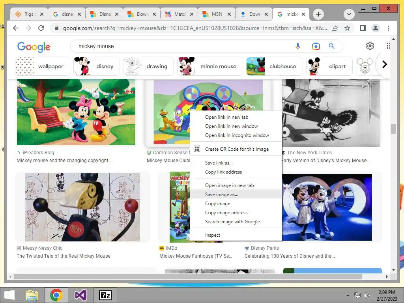Click the browser forward arrow
This screenshot has height=303, width=404.
click(x=28, y=28)
